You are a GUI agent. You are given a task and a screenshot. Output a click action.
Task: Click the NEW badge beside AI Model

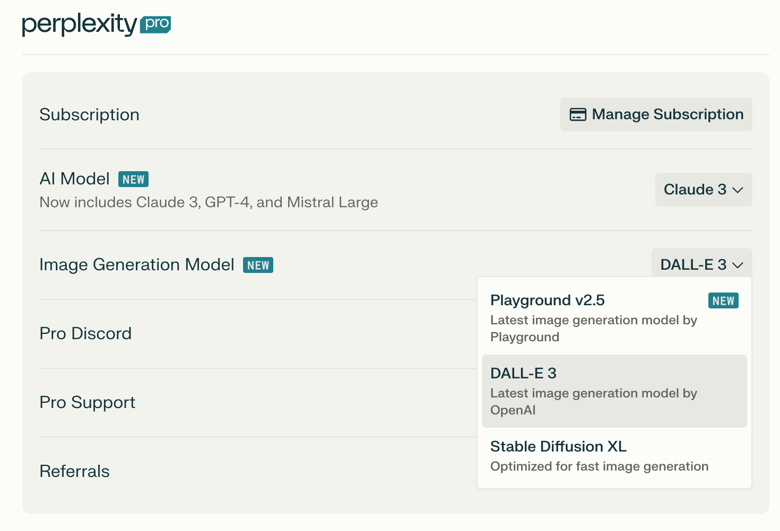[x=133, y=180]
